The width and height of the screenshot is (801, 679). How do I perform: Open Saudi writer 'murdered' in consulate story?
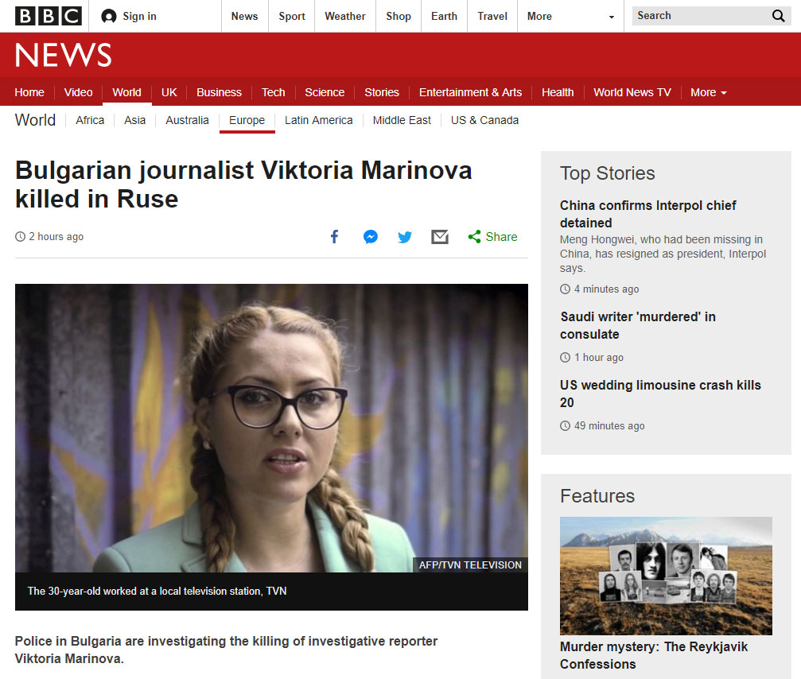pos(637,325)
